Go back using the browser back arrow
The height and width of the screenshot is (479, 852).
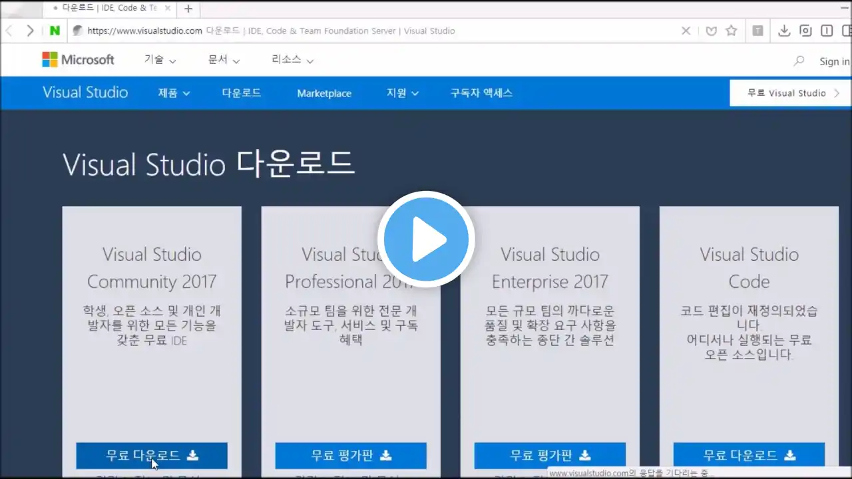coord(9,31)
